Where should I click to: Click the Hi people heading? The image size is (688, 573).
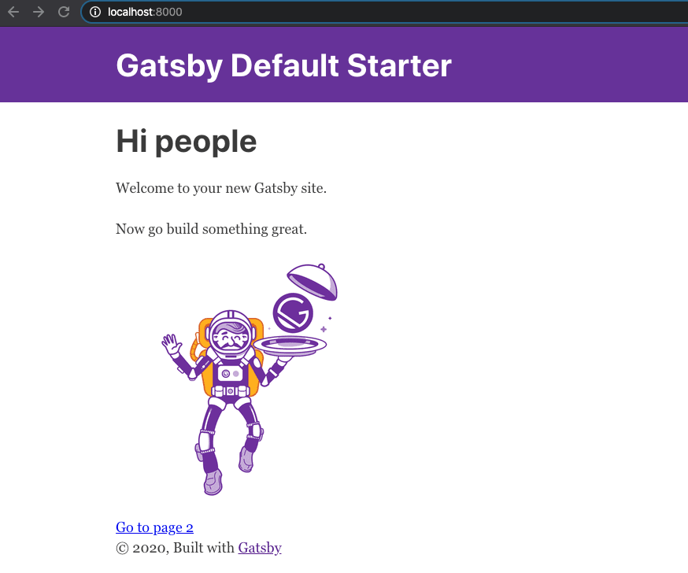tap(186, 141)
